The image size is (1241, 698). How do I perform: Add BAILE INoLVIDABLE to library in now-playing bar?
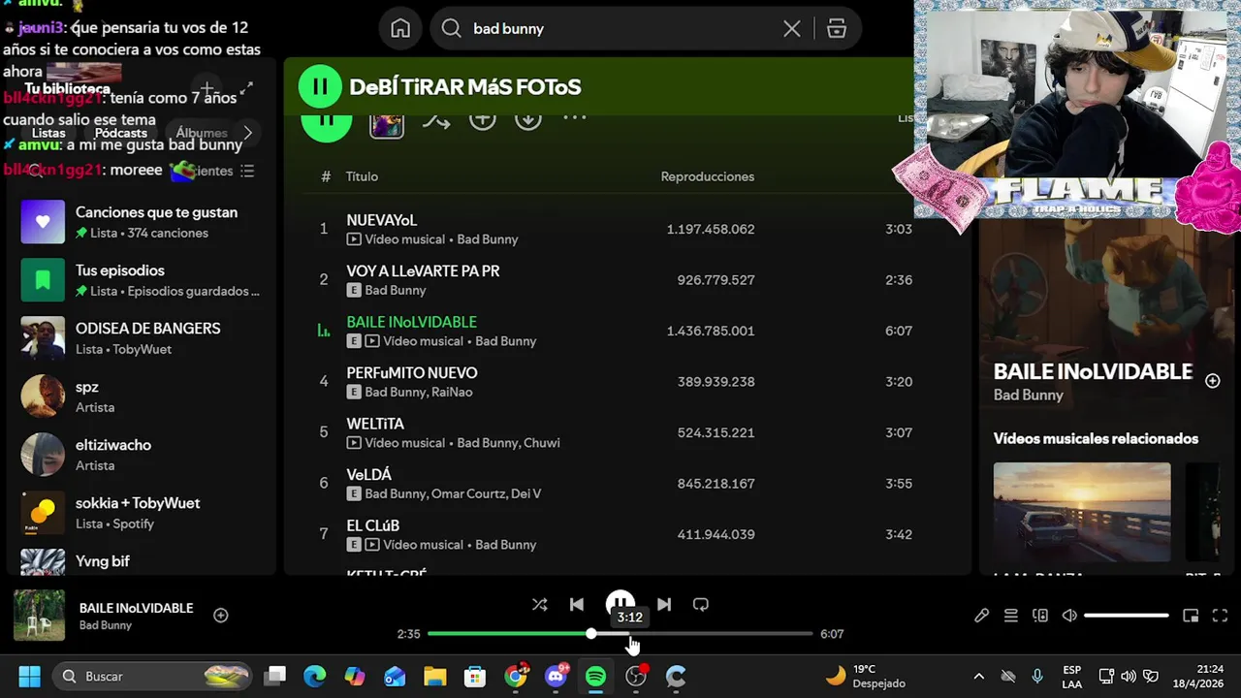[x=221, y=616]
